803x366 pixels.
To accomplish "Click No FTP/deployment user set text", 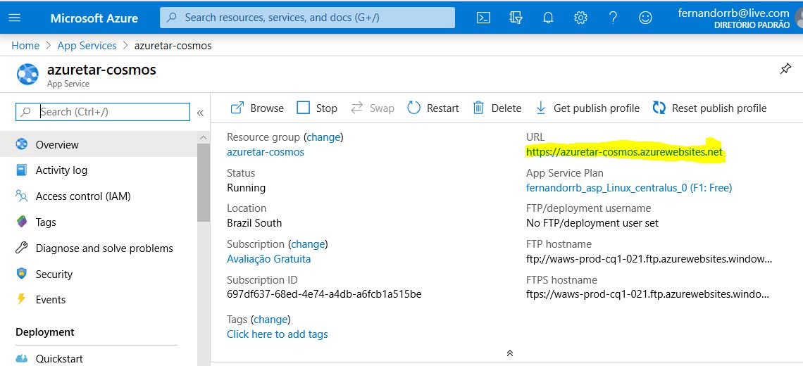I will coord(592,223).
